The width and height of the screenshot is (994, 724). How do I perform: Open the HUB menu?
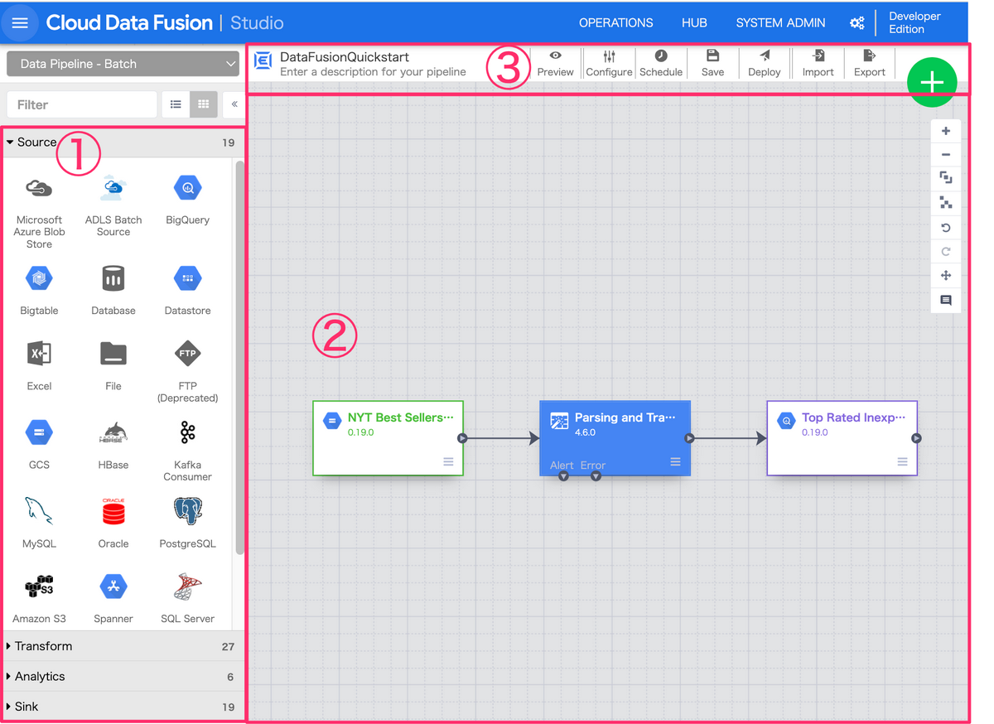pyautogui.click(x=694, y=23)
